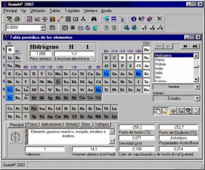Screen dimensions: 205x170
Task: Open the blue info icon
Action: (x=134, y=19)
